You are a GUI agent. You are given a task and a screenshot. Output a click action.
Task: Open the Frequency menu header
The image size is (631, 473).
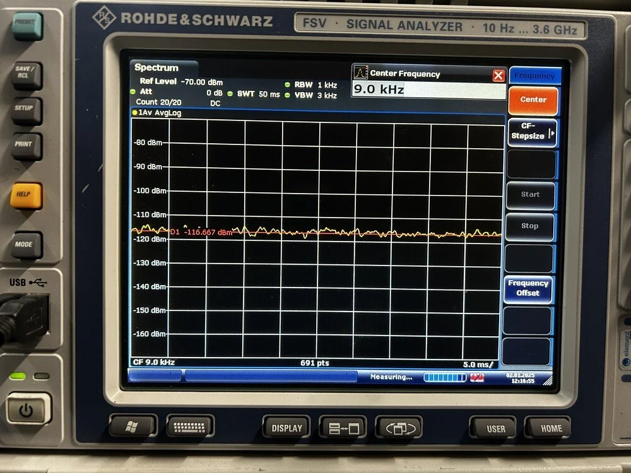(x=533, y=76)
